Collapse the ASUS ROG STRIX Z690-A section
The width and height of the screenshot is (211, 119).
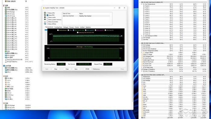pyautogui.click(x=140, y=75)
